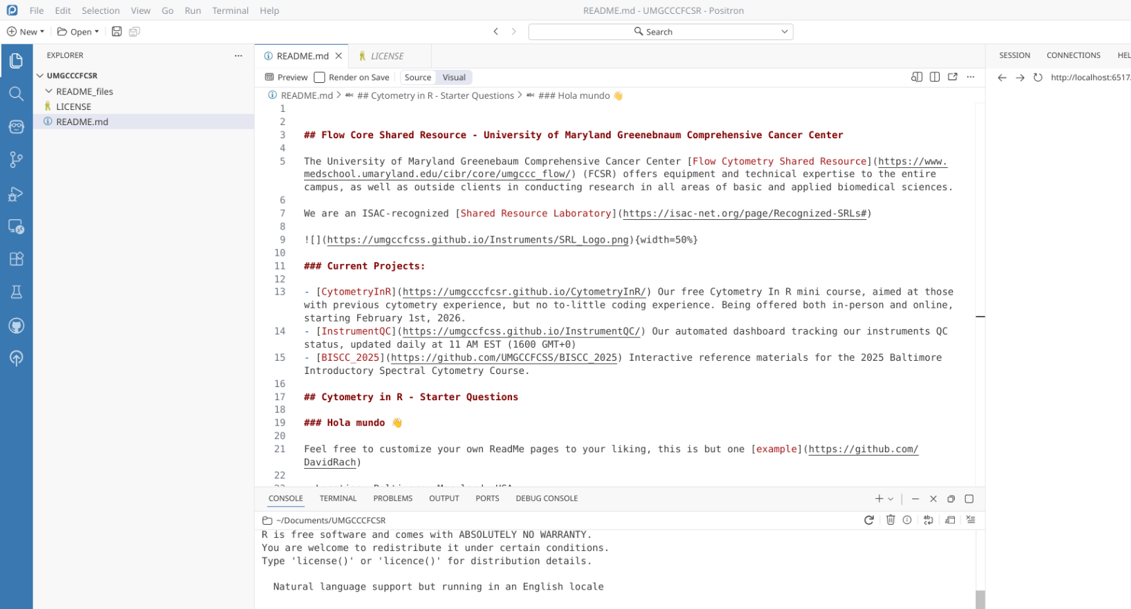Expand the new console dropdown arrow
The image size is (1131, 609).
tap(891, 499)
